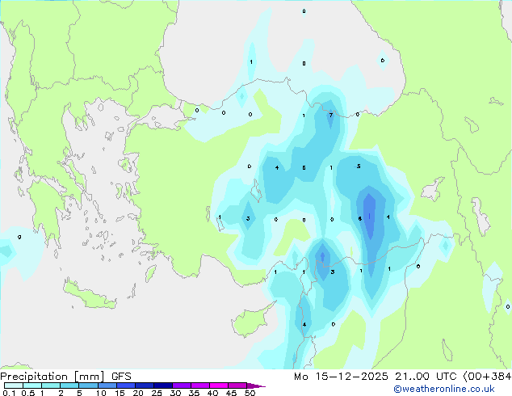
Task: Select the 25–30 mm legend color swatch
Action: (163, 385)
